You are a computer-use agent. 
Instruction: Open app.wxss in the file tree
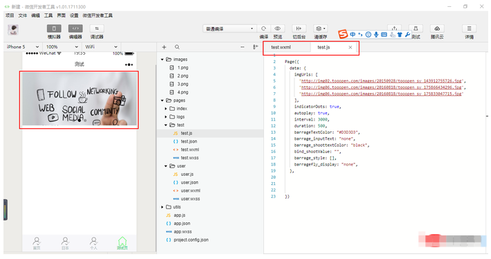click(x=183, y=231)
